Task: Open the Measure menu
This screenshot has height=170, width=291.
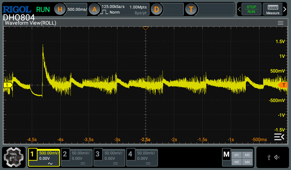Action: coord(273,9)
